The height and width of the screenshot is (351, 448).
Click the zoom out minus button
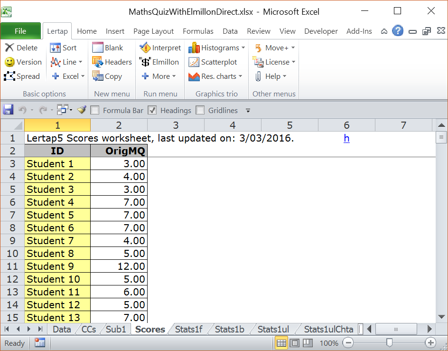348,343
